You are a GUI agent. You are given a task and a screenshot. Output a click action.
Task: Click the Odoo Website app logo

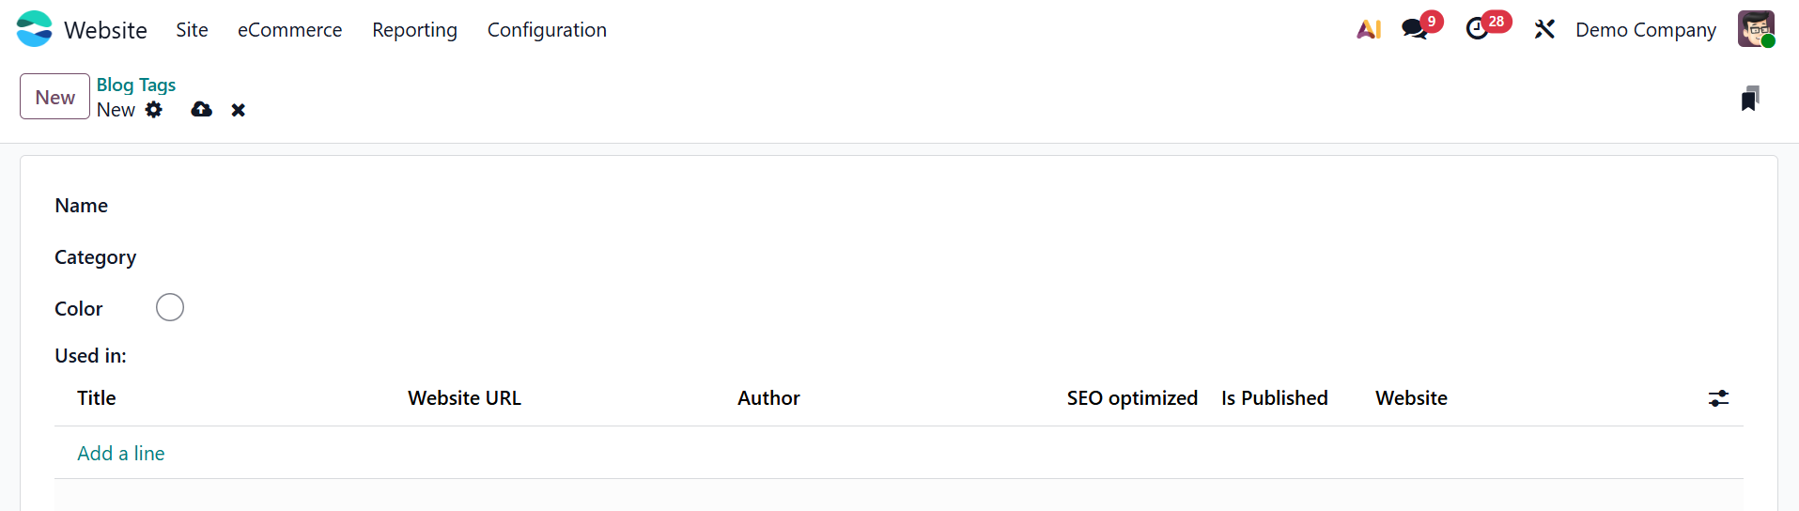coord(35,29)
